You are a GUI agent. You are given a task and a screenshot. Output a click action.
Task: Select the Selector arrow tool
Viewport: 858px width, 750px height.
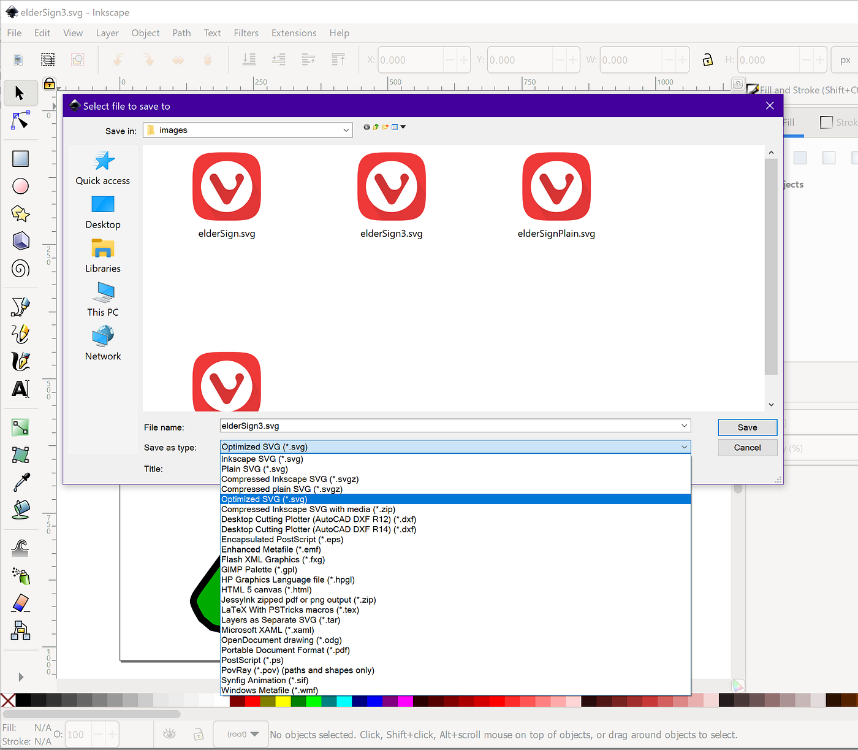tap(20, 93)
